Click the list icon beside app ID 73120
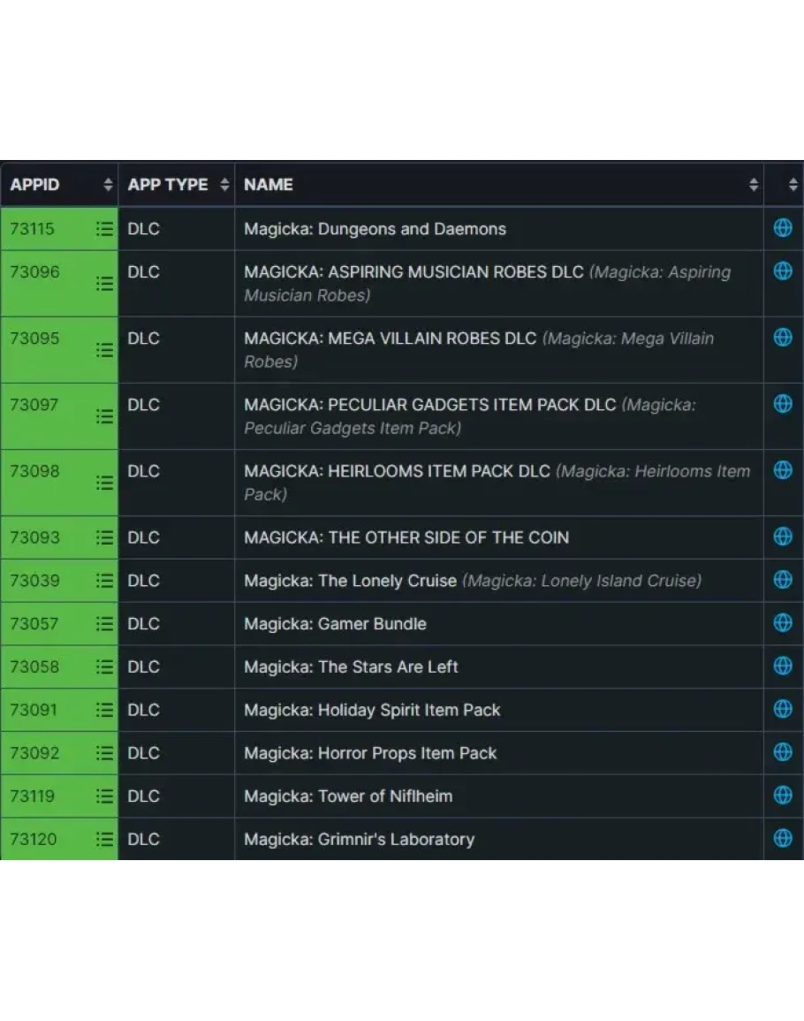This screenshot has width=804, height=1021. (x=104, y=839)
